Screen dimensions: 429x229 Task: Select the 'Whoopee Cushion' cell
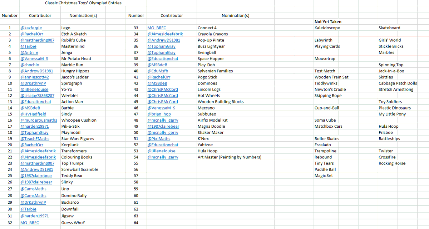point(79,120)
